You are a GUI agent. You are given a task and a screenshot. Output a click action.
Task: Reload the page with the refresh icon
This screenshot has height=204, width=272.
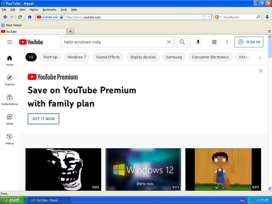pyautogui.click(x=20, y=17)
